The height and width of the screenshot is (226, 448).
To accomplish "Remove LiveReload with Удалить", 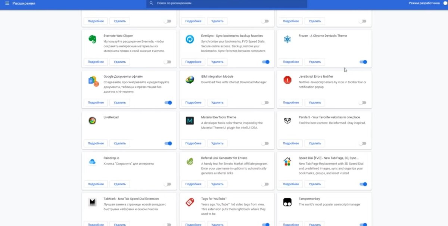I will 120,143.
